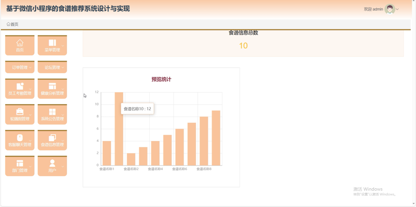Expand the 食谱信息管理 chevron

63,141
